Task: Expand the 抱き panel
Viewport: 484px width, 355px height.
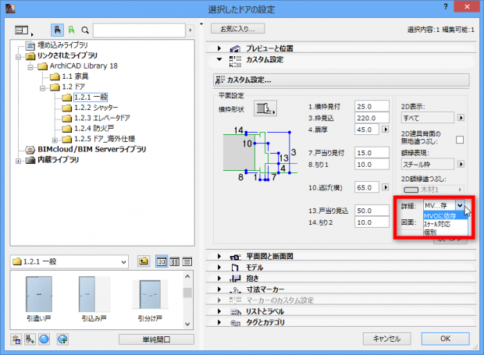Action: click(x=219, y=279)
